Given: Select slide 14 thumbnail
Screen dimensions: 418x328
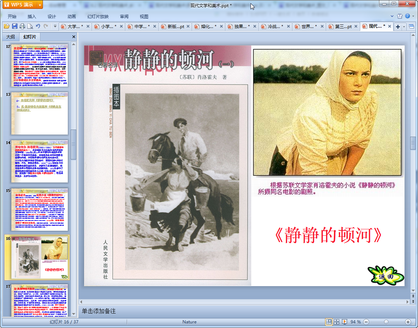Looking at the screenshot, I should (x=39, y=161).
